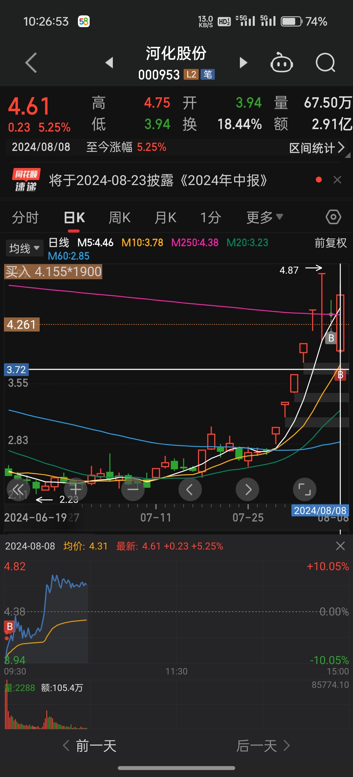This screenshot has height=777, width=353.
Task: Zoom out chart with minus button
Action: coord(133,489)
